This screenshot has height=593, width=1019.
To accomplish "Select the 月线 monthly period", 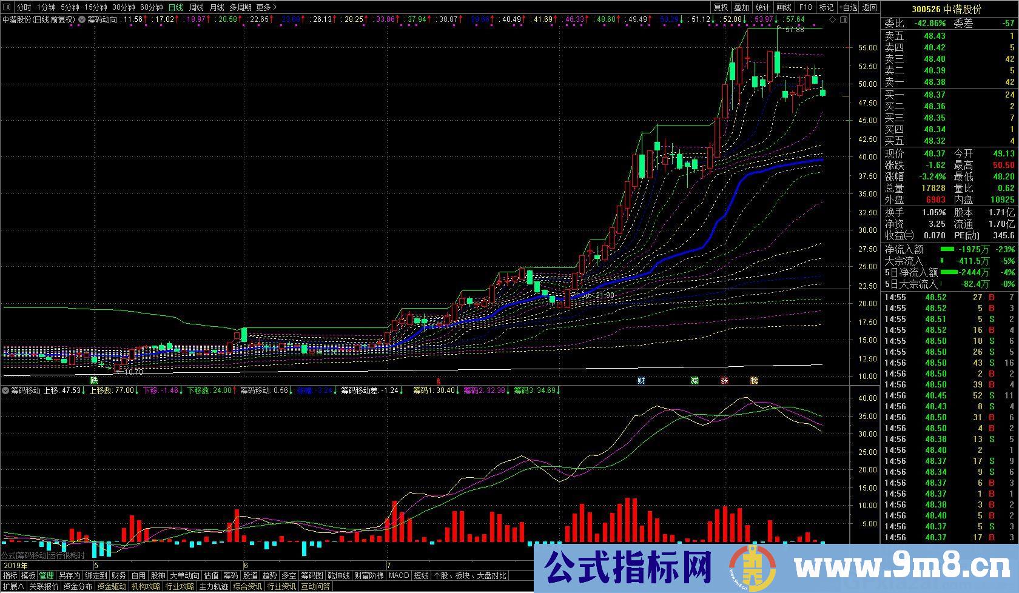I will tap(217, 7).
